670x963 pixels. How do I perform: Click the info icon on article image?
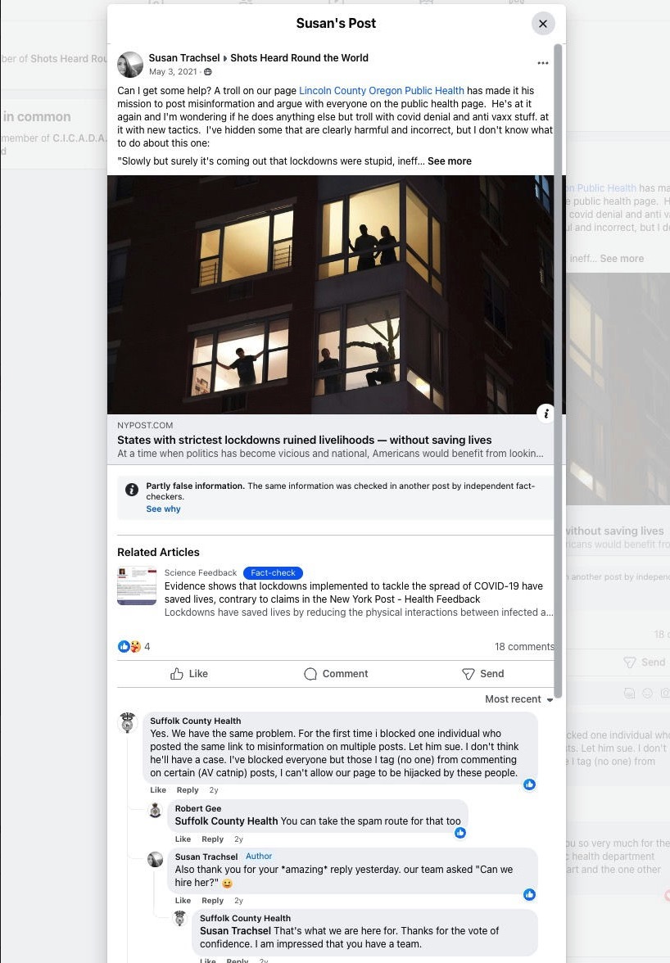[546, 414]
